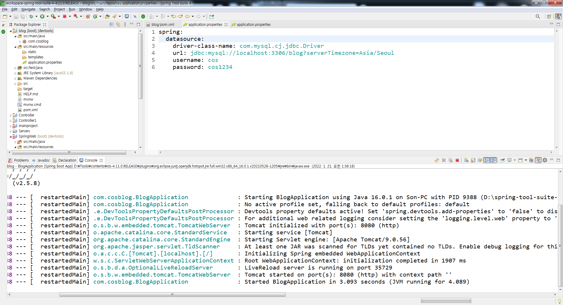Click the status bar progress indicator
This screenshot has width=563, height=305.
446,301
